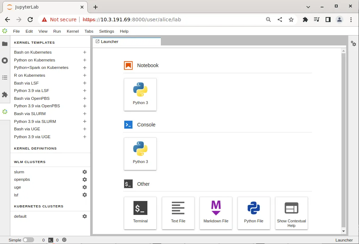Screen dimensions: 359x244
Task: Select the Kernel Creator sidebar icon
Action: click(5, 112)
